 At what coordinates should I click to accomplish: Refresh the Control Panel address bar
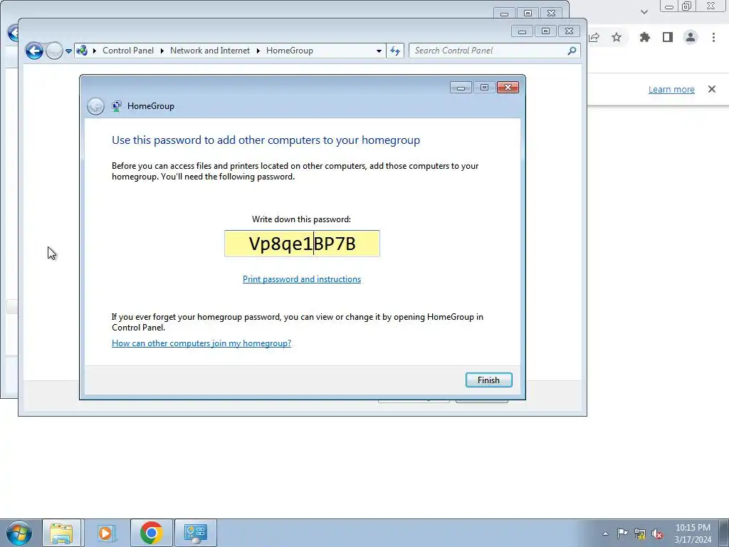coord(395,51)
